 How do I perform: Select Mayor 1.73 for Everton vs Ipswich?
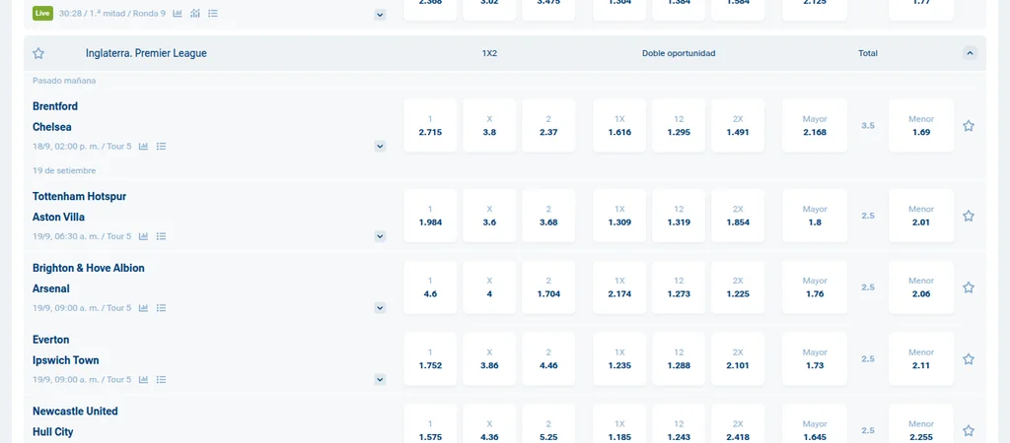(815, 358)
